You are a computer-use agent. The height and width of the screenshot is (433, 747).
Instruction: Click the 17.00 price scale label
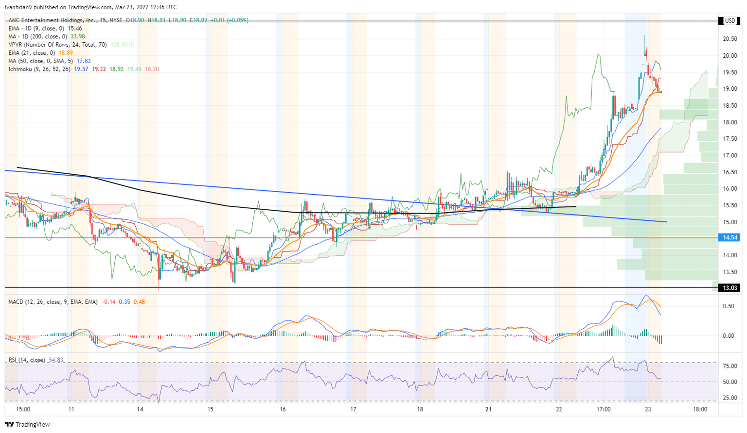coord(729,156)
